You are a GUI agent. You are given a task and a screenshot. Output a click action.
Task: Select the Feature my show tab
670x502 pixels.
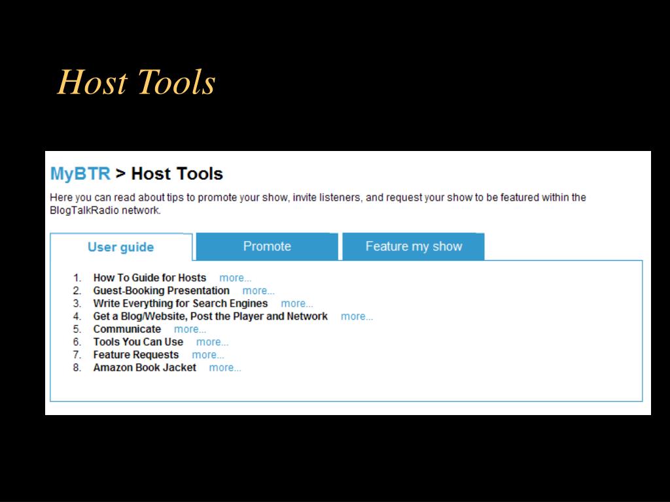(414, 246)
